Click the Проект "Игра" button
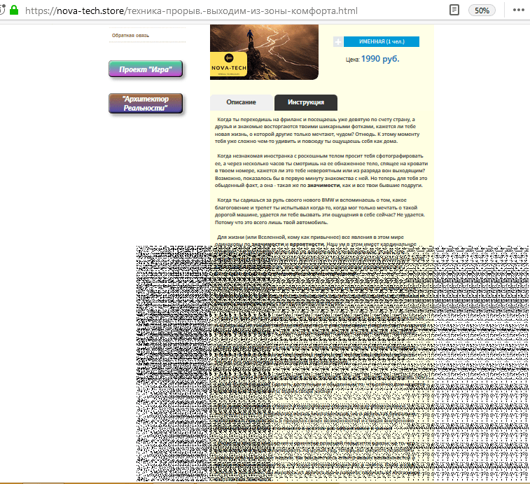Viewport: 530px width, 484px height. pos(146,69)
